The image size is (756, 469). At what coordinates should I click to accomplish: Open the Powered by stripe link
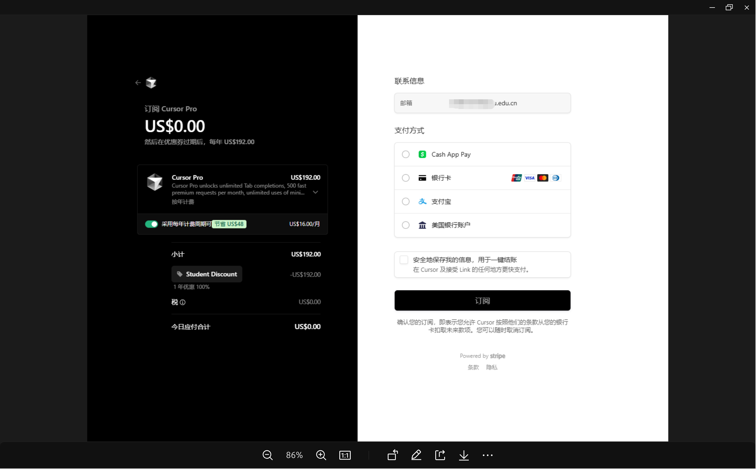point(482,356)
